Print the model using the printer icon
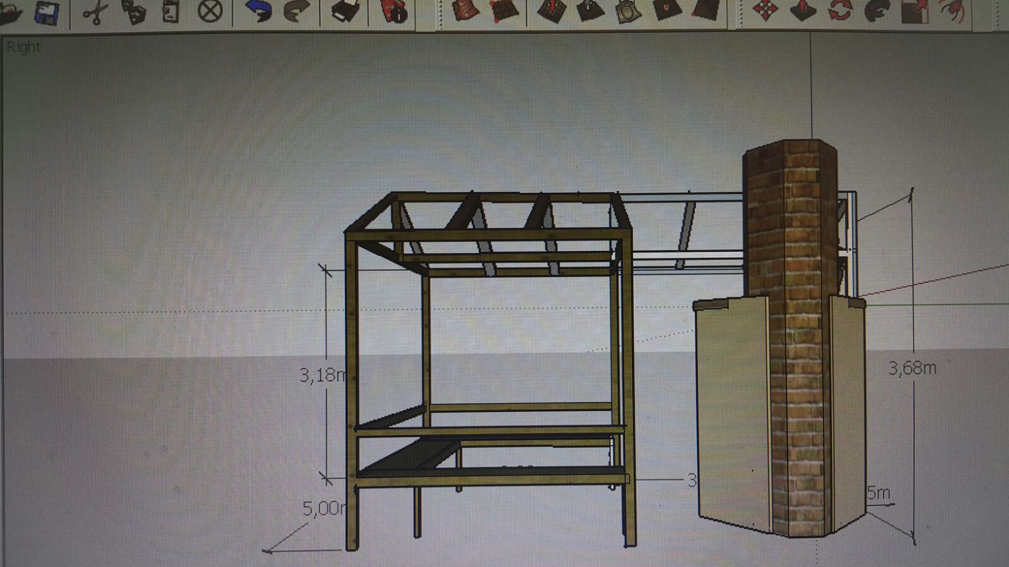This screenshot has width=1009, height=567. point(346,11)
